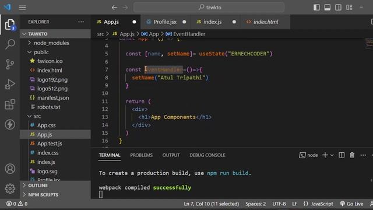Click the errors count in status bar
Image resolution: width=373 pixels, height=210 pixels.
point(12,204)
